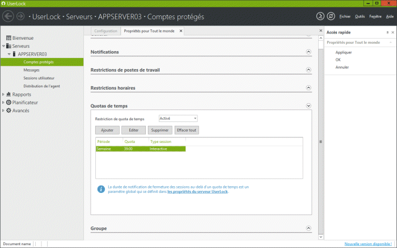Click the Planificateur clock icon
397x248 pixels.
click(x=9, y=102)
